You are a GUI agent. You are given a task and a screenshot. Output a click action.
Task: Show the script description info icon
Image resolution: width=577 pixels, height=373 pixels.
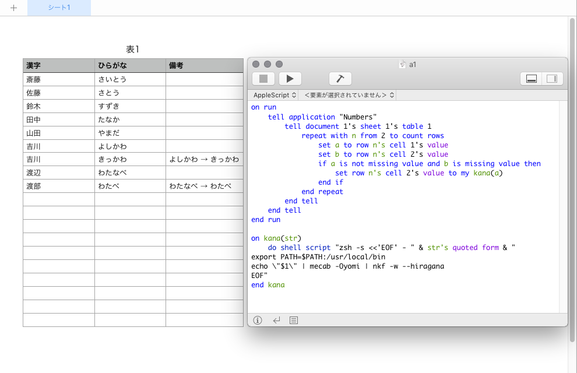tap(258, 320)
